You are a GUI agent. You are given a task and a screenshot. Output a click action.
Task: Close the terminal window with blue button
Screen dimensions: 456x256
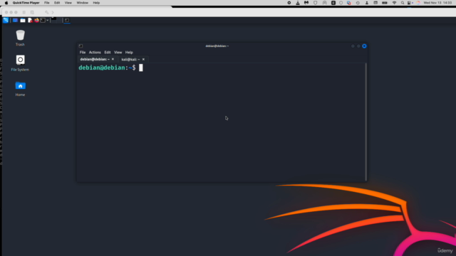364,46
